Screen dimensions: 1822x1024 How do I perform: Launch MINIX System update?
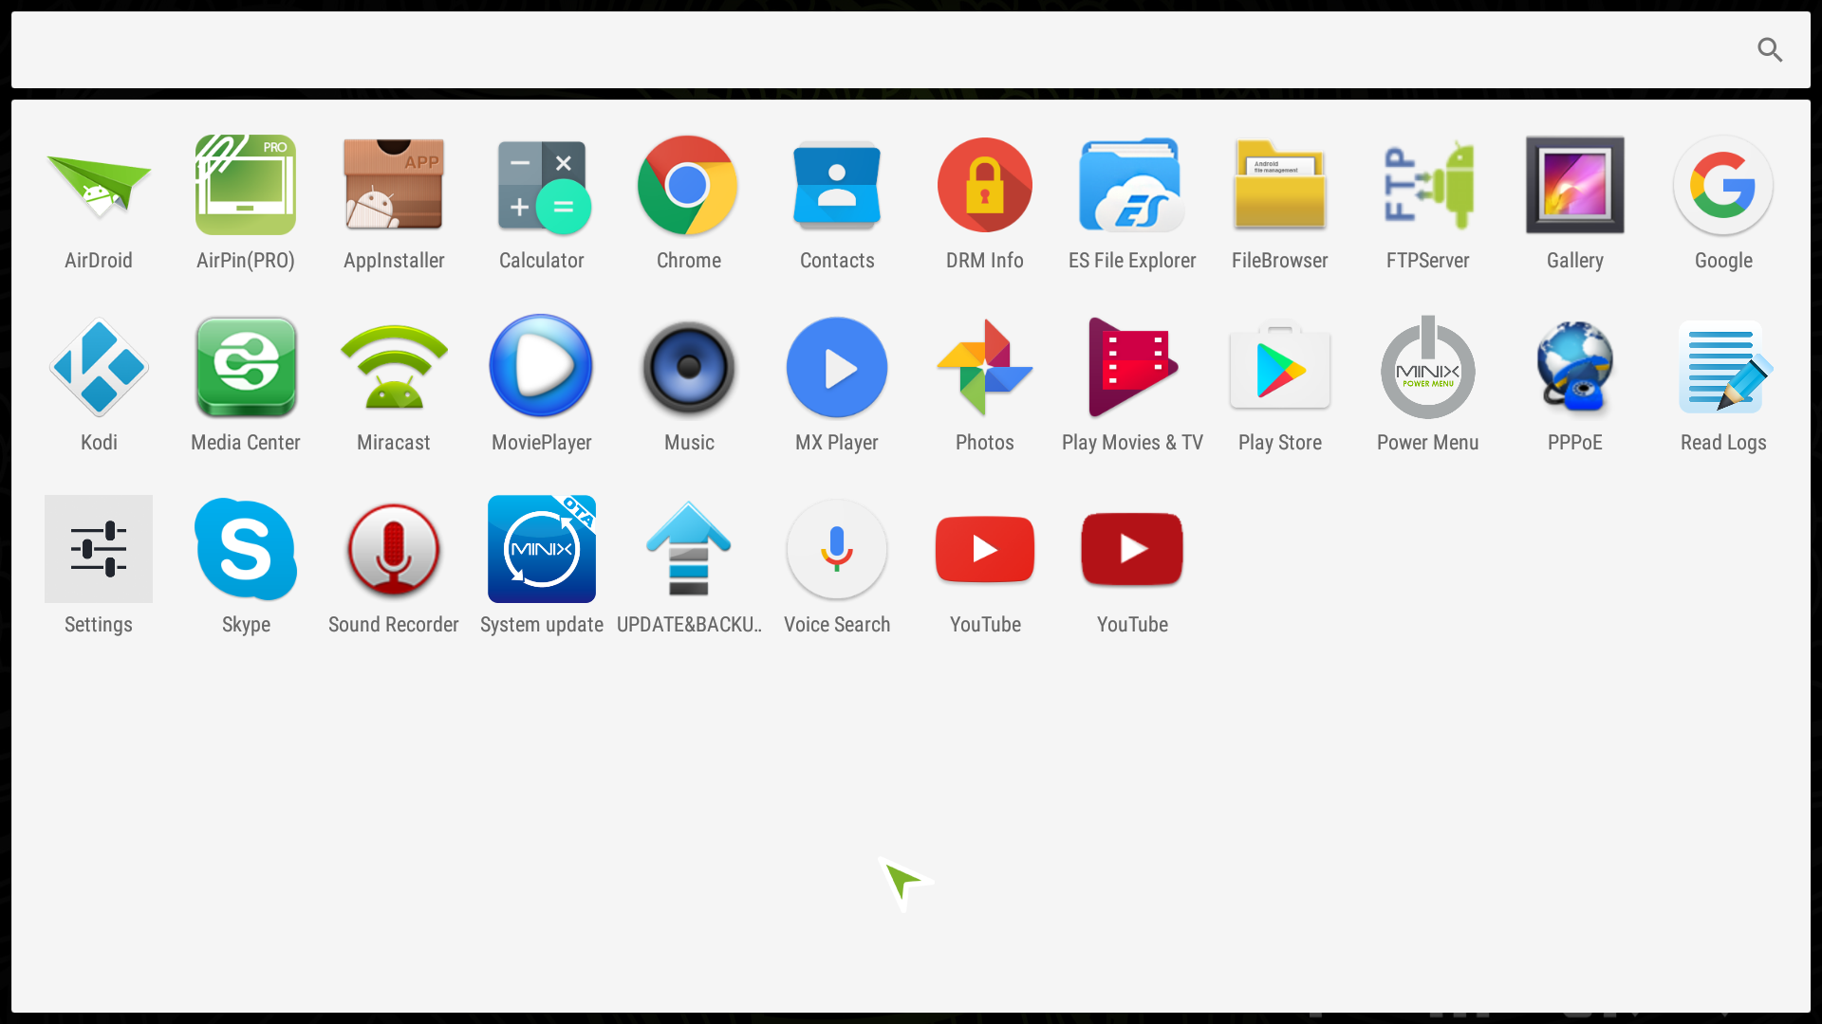click(542, 549)
